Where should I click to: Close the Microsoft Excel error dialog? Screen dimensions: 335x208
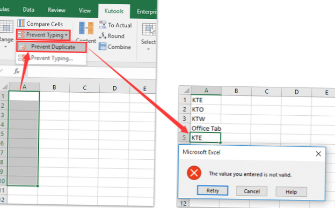(318, 154)
